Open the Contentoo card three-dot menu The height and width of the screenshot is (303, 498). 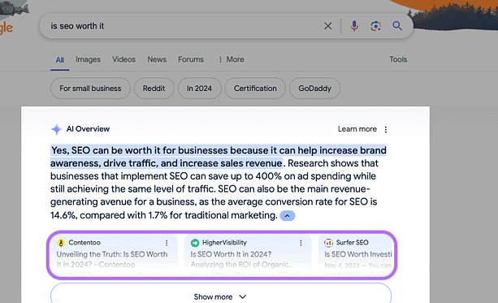coord(167,243)
